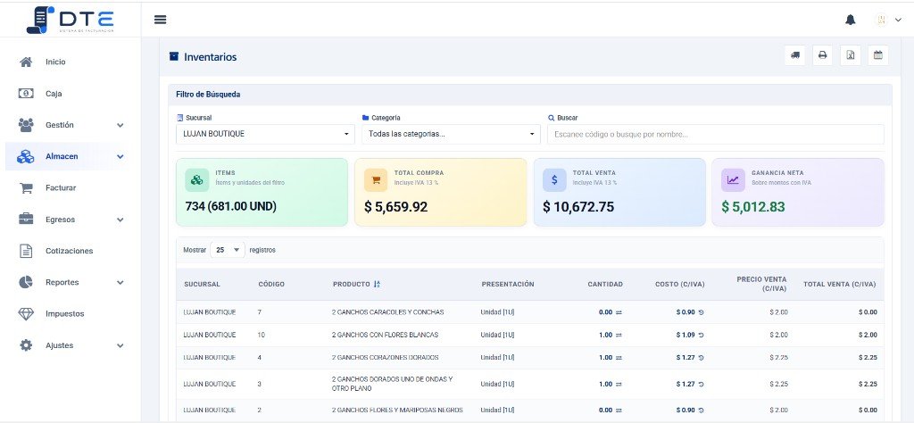Click the DTE logo
Viewport: 914px width, 423px height.
point(70,20)
